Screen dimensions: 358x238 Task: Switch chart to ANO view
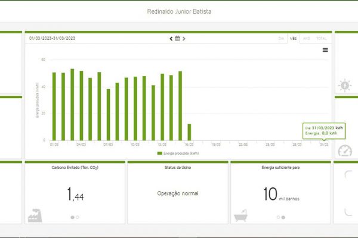pos(307,39)
